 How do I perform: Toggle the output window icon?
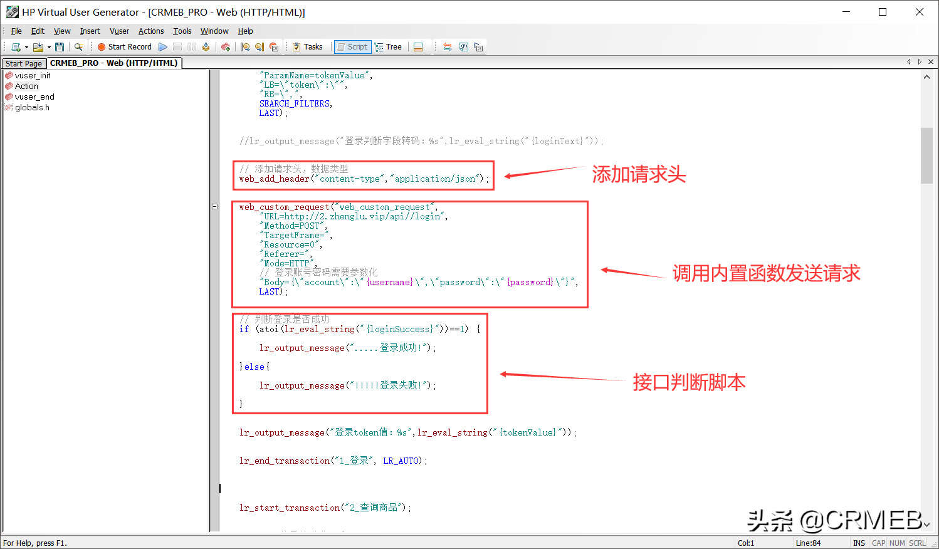click(418, 47)
